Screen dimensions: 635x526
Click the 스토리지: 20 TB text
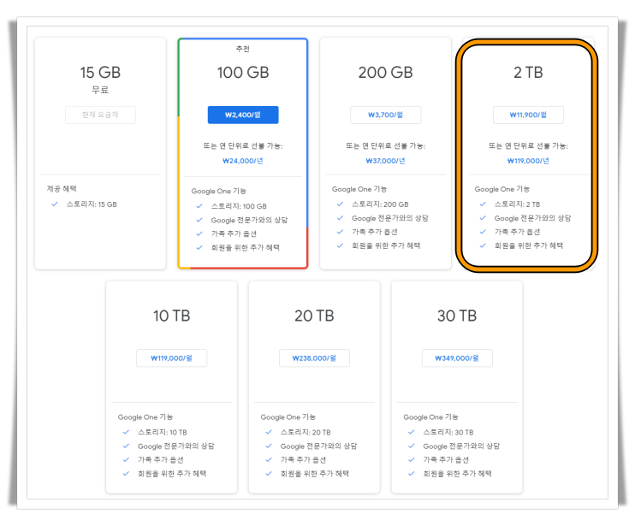[x=306, y=432]
